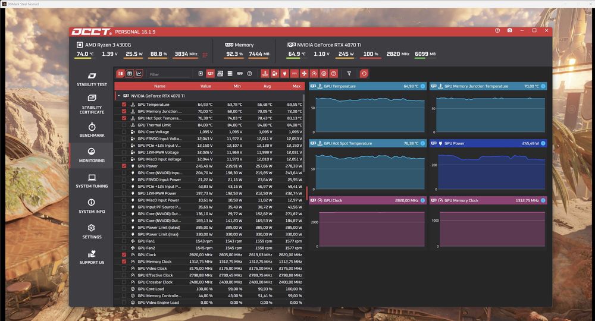Toggle the clock gauge sensor type filter

click(314, 74)
